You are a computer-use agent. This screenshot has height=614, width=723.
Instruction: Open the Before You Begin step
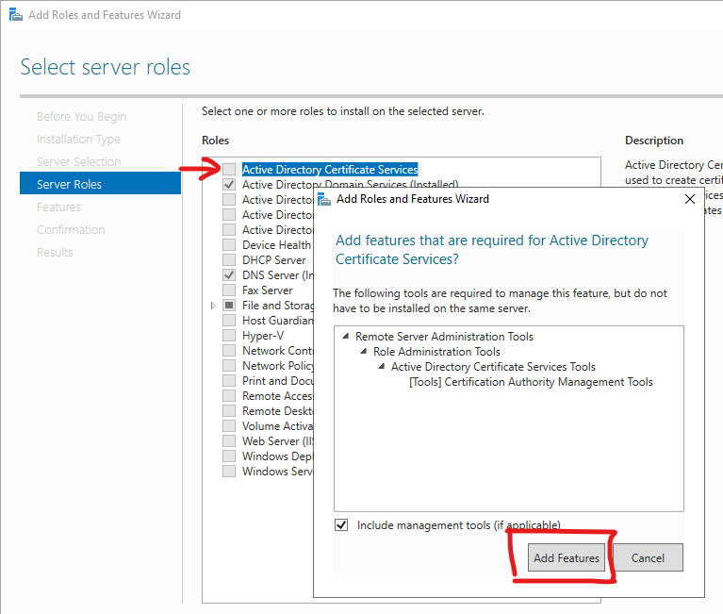[x=81, y=116]
